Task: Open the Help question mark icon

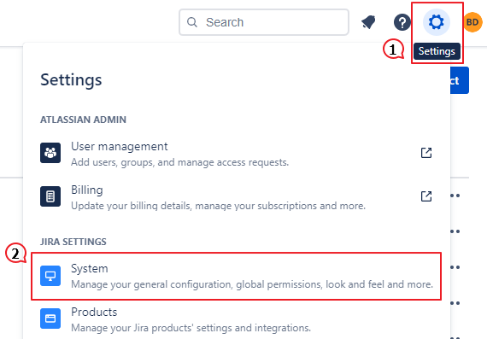Action: (402, 22)
